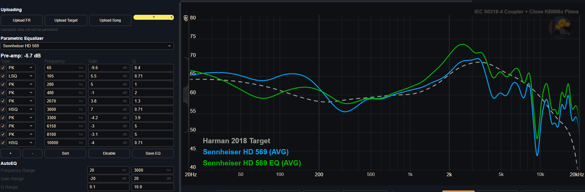
Task: Click the 280 Hz frequency field
Action: [65, 84]
